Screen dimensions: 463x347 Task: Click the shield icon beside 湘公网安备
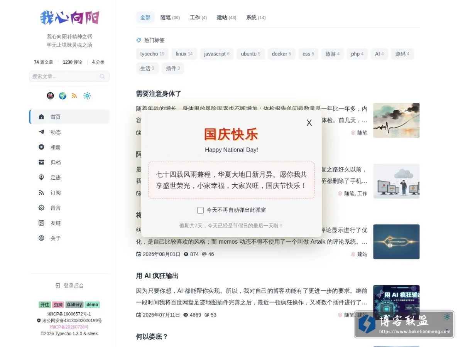(x=39, y=321)
